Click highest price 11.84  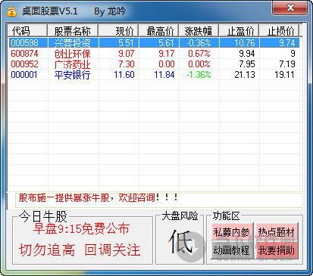pos(164,75)
